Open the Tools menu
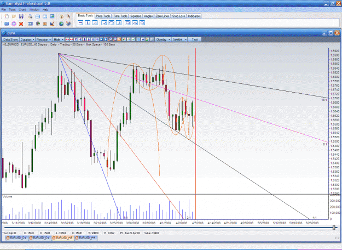The height and width of the screenshot is (250, 342). point(12,10)
